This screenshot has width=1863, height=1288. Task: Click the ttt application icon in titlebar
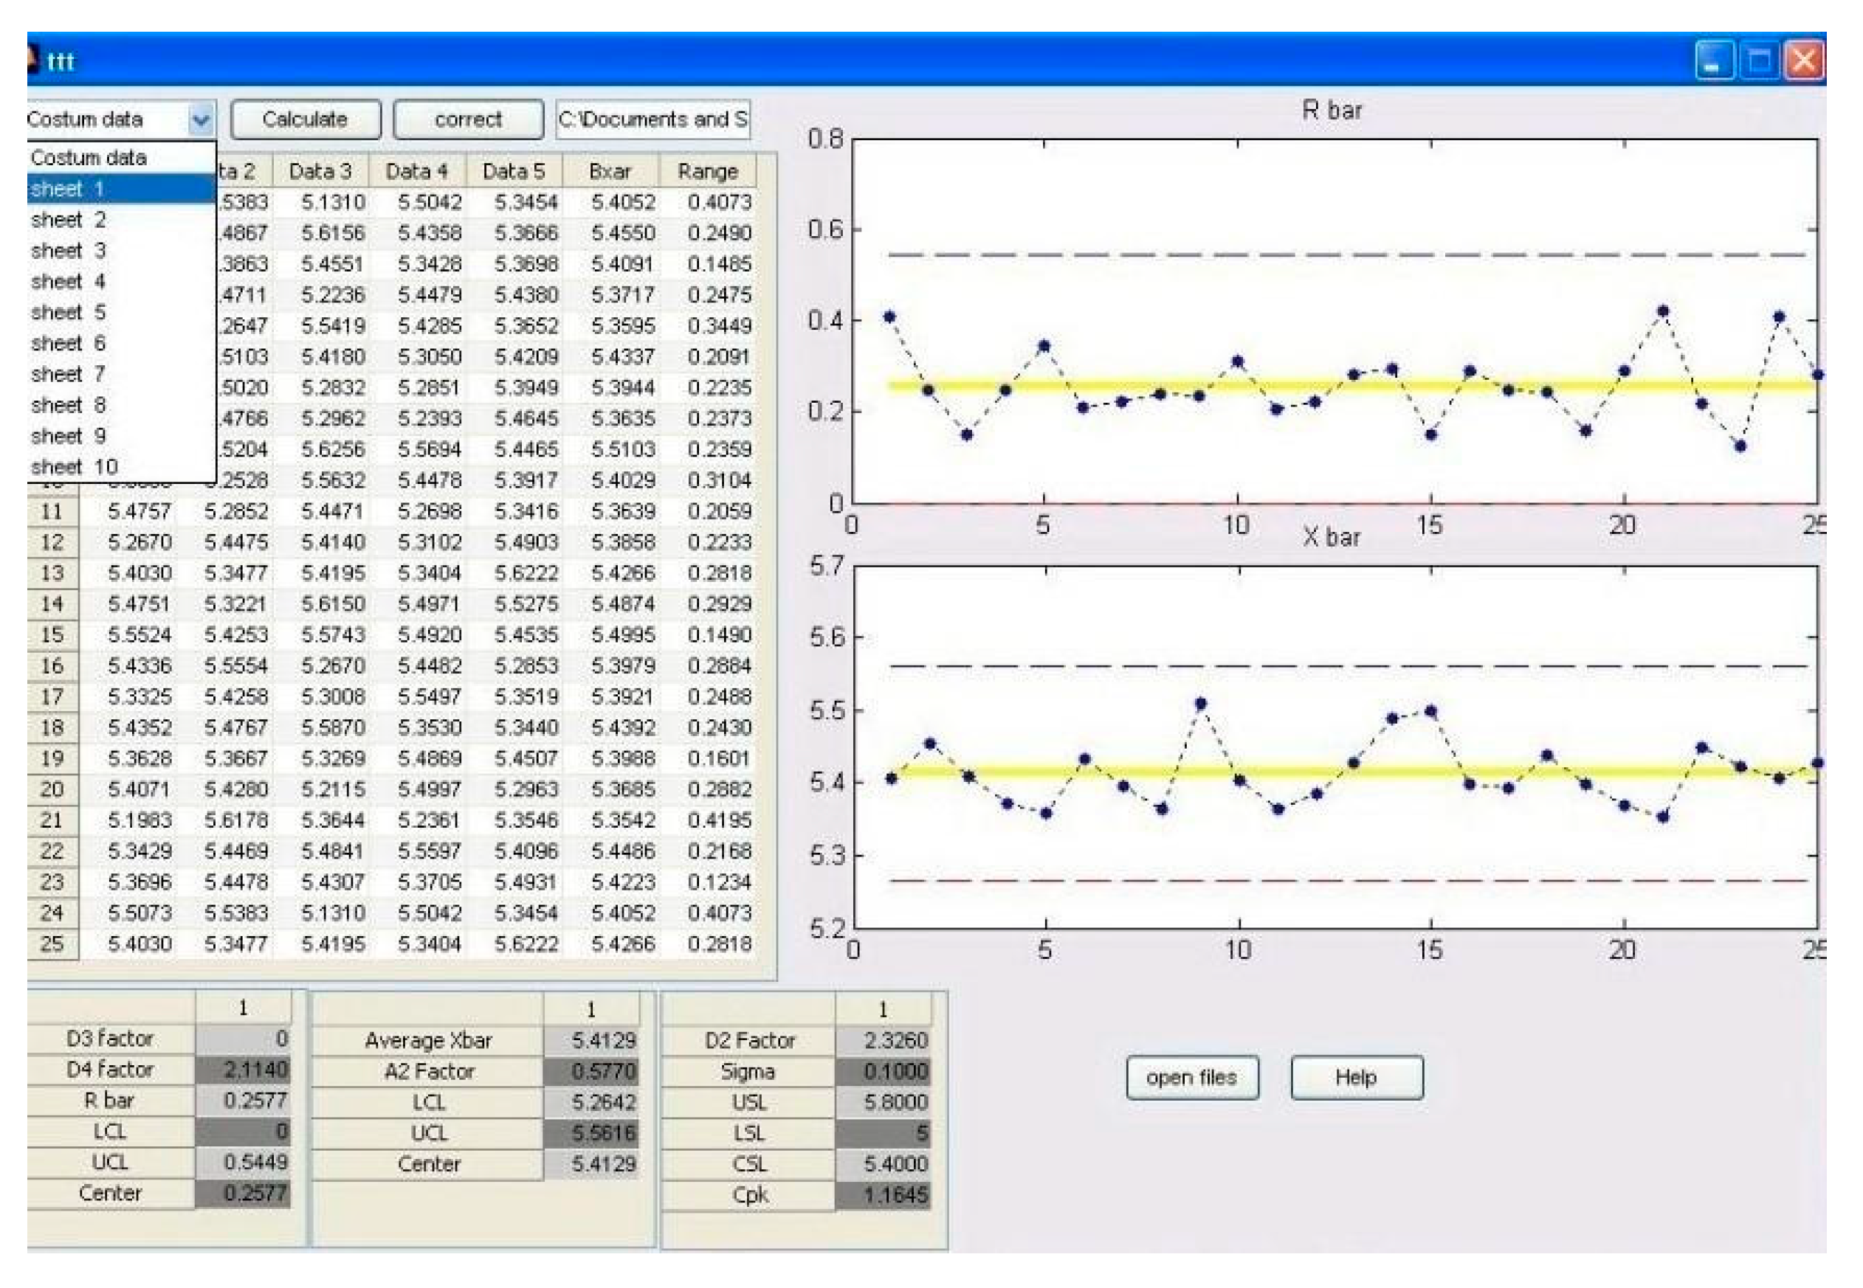tap(32, 58)
